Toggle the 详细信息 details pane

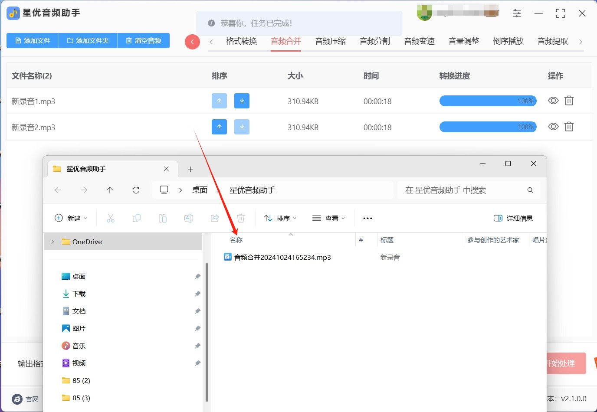513,218
